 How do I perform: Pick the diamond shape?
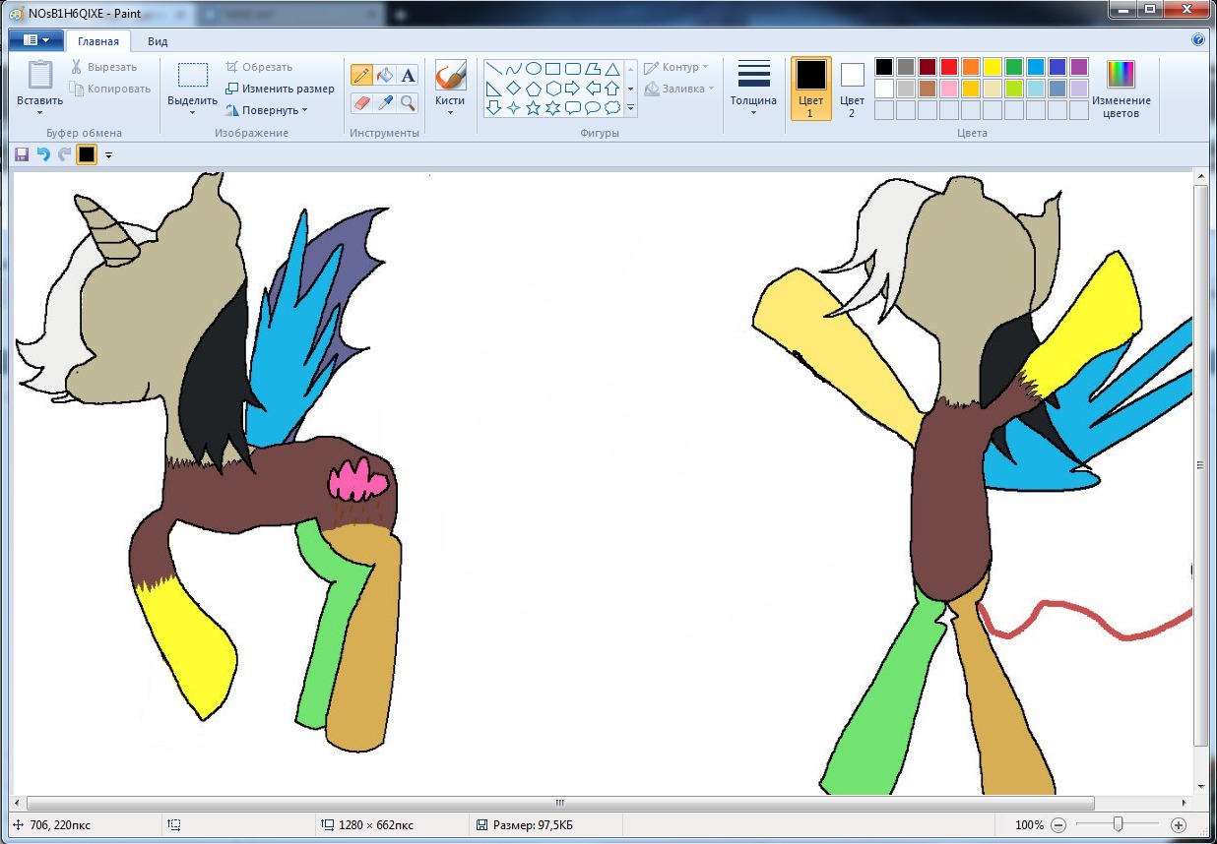click(514, 89)
